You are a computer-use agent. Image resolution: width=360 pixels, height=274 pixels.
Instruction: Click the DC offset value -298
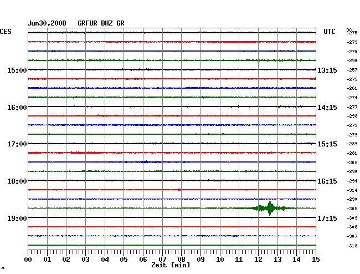click(352, 116)
